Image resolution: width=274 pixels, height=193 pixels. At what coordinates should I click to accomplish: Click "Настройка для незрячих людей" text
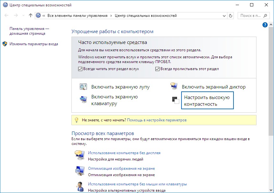click(115, 159)
